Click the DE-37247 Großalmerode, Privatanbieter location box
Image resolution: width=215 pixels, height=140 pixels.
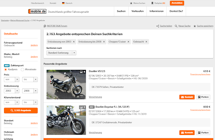point(149,122)
